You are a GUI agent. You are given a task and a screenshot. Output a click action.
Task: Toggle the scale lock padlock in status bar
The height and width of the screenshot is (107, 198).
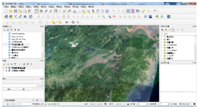pyautogui.click(x=128, y=104)
